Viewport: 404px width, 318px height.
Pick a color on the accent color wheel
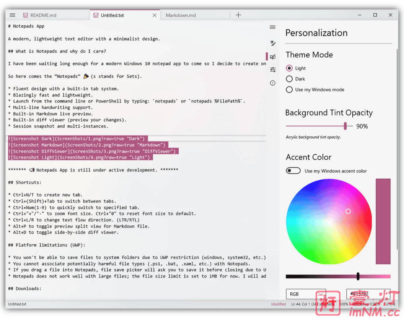coord(348,211)
